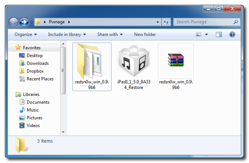Image resolution: width=249 pixels, height=163 pixels.
Task: Open Desktop in Favorites
Action: point(35,56)
